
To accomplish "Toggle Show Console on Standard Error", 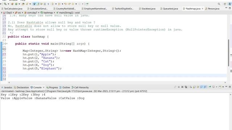I will [205, 87].
